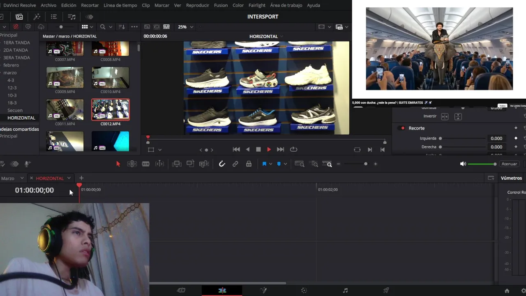Viewport: 526px width, 296px height.
Task: Click the Detail Zoom icon
Action: 314,164
